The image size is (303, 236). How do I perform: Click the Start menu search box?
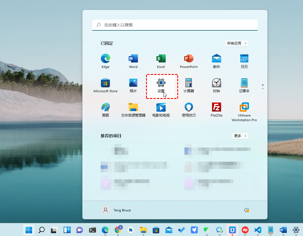(x=175, y=25)
